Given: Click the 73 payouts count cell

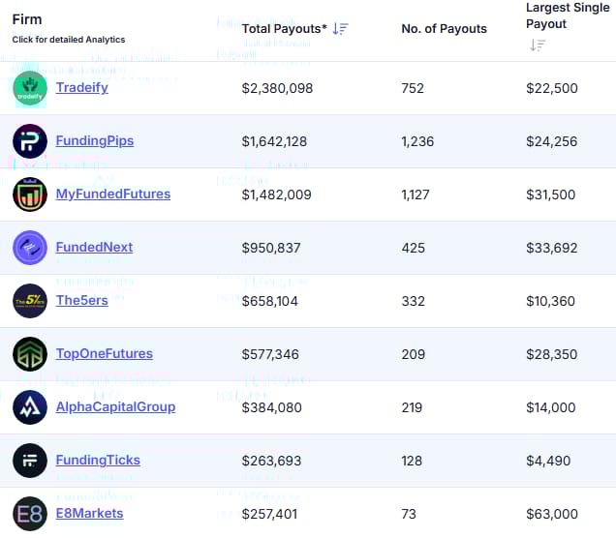Looking at the screenshot, I should tap(409, 514).
